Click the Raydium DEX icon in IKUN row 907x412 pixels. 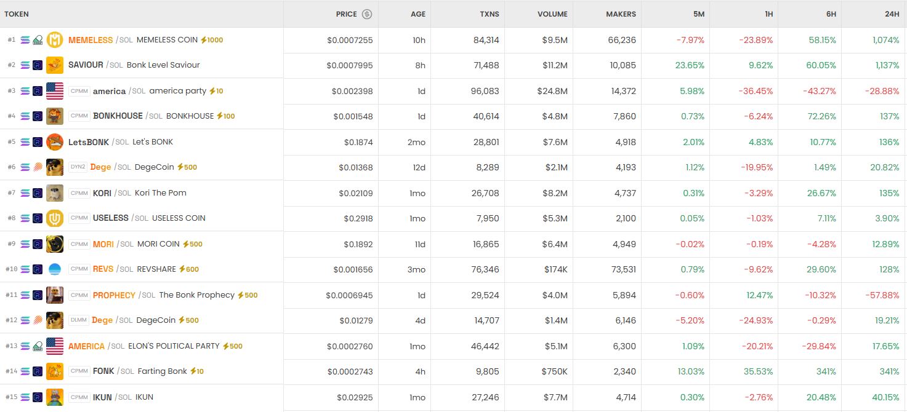pyautogui.click(x=37, y=397)
